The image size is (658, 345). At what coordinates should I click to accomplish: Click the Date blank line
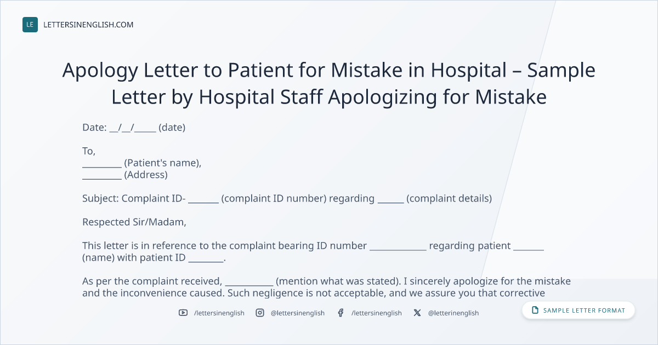(x=133, y=128)
